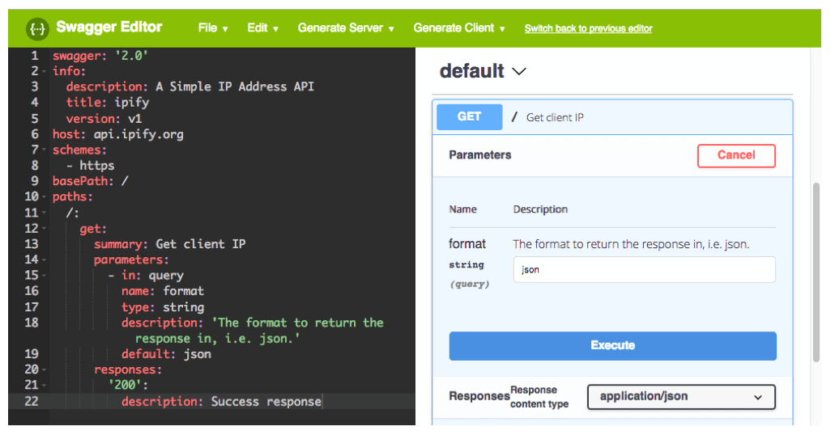Screen dimensions: 835x439
Task: Collapse the default section chevron
Action: tap(519, 71)
